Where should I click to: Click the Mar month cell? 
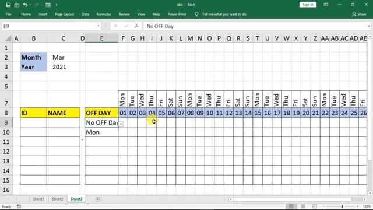point(64,57)
